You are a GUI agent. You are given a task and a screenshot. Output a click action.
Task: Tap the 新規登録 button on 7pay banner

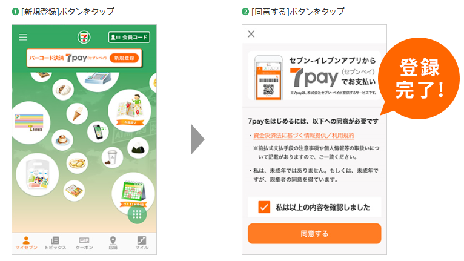[124, 58]
